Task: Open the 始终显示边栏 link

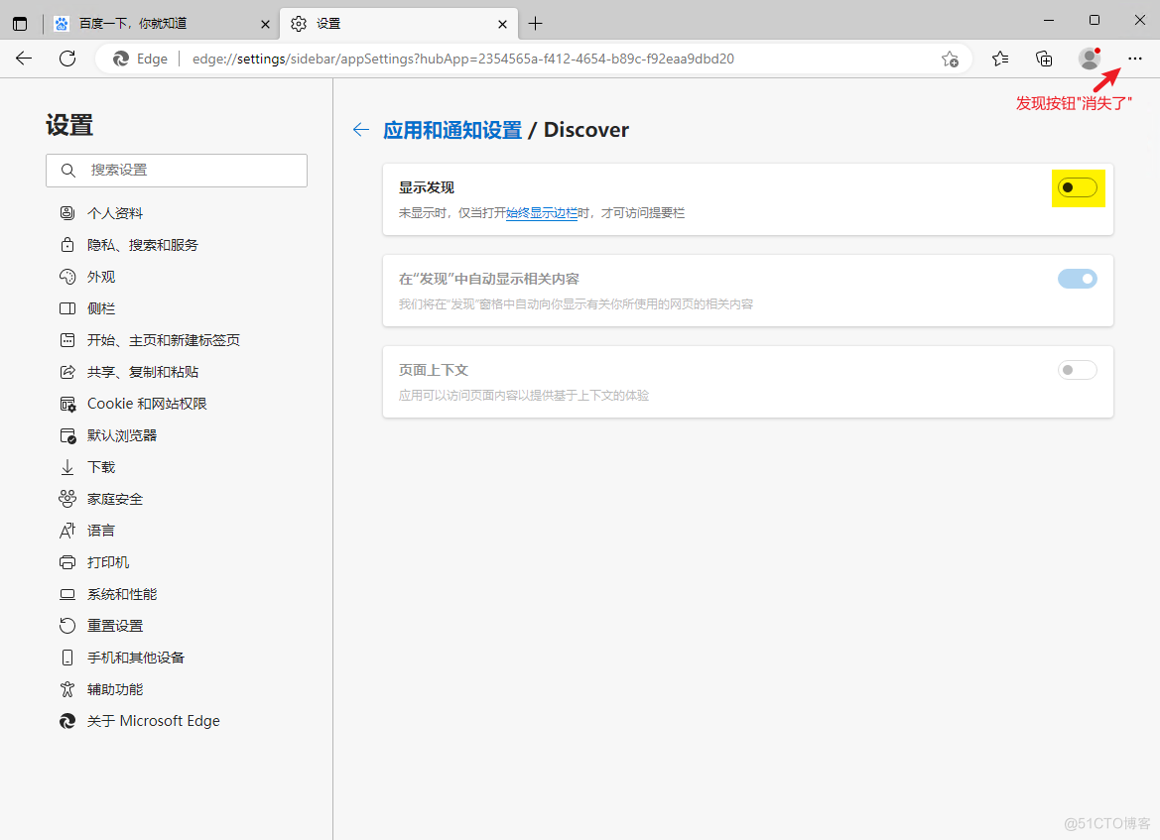Action: [x=542, y=213]
